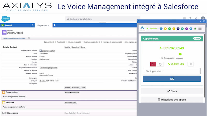The image size is (207, 116).
Task: Click Supprimer button under Description row
Action: click(76, 88)
